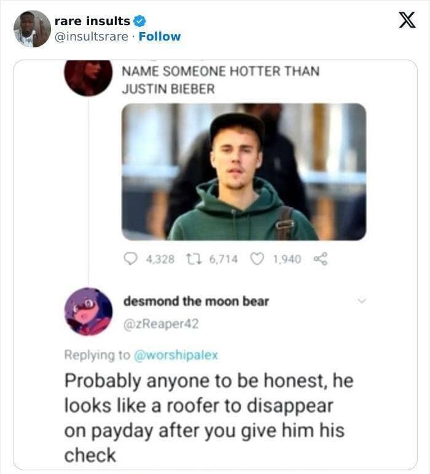
Task: Click the X logo in the corner
Action: point(407,20)
